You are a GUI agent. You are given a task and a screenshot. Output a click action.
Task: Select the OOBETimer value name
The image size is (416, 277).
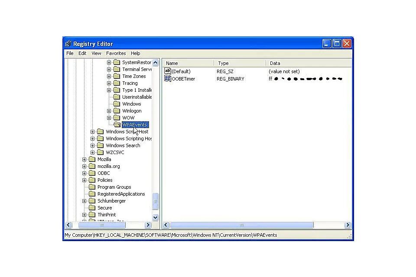[x=183, y=79]
